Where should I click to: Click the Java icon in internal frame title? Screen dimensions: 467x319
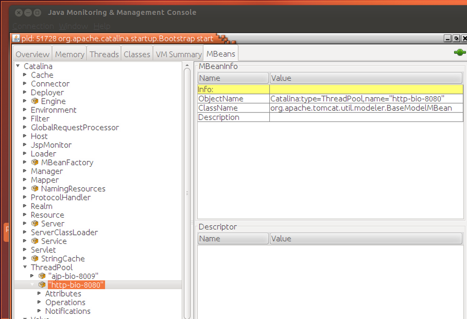(16, 38)
